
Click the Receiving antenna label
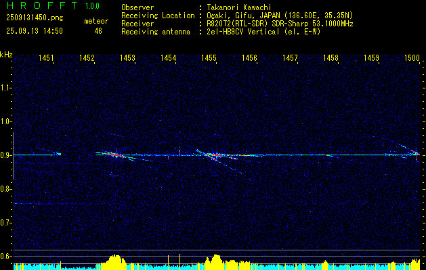click(156, 32)
